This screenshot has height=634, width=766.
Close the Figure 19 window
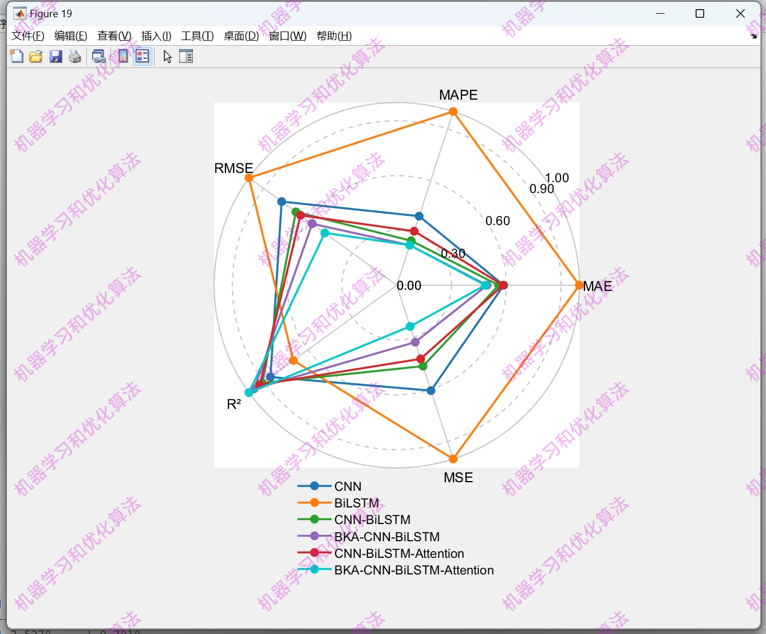[x=740, y=13]
